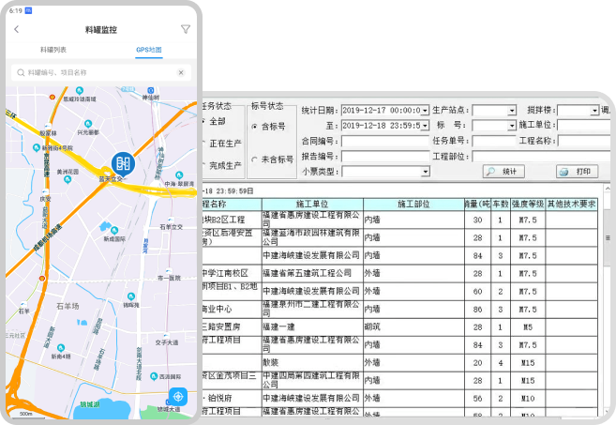Screen dimensions: 616x425
Task: Expand the 标号 dropdown
Action: click(512, 126)
